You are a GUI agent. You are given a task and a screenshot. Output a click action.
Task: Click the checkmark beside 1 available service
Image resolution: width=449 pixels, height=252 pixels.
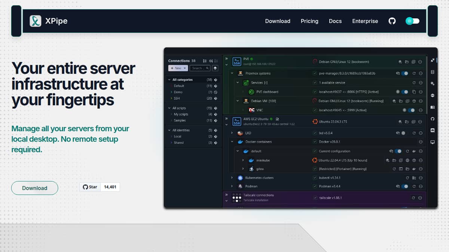point(315,83)
